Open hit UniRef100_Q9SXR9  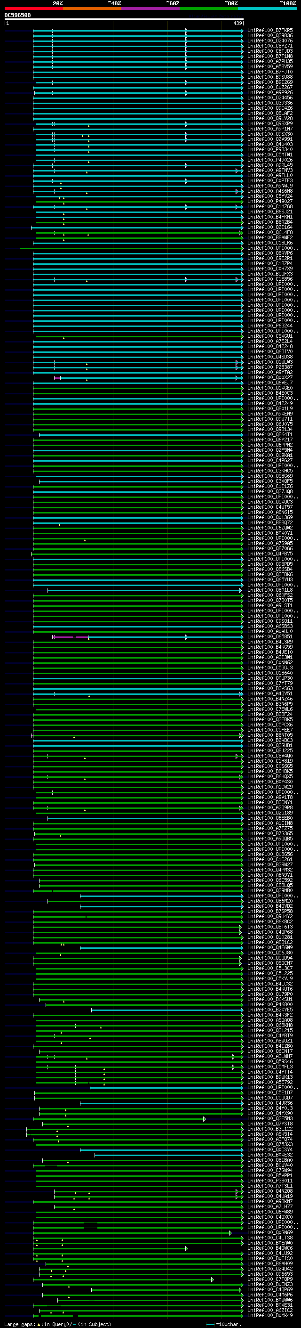(270, 124)
